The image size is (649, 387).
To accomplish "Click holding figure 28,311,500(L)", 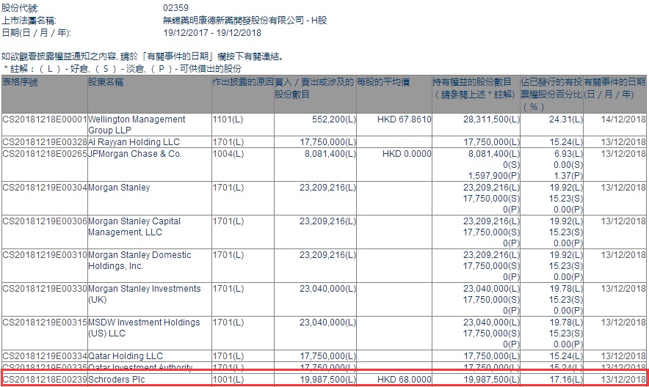I will click(x=491, y=119).
